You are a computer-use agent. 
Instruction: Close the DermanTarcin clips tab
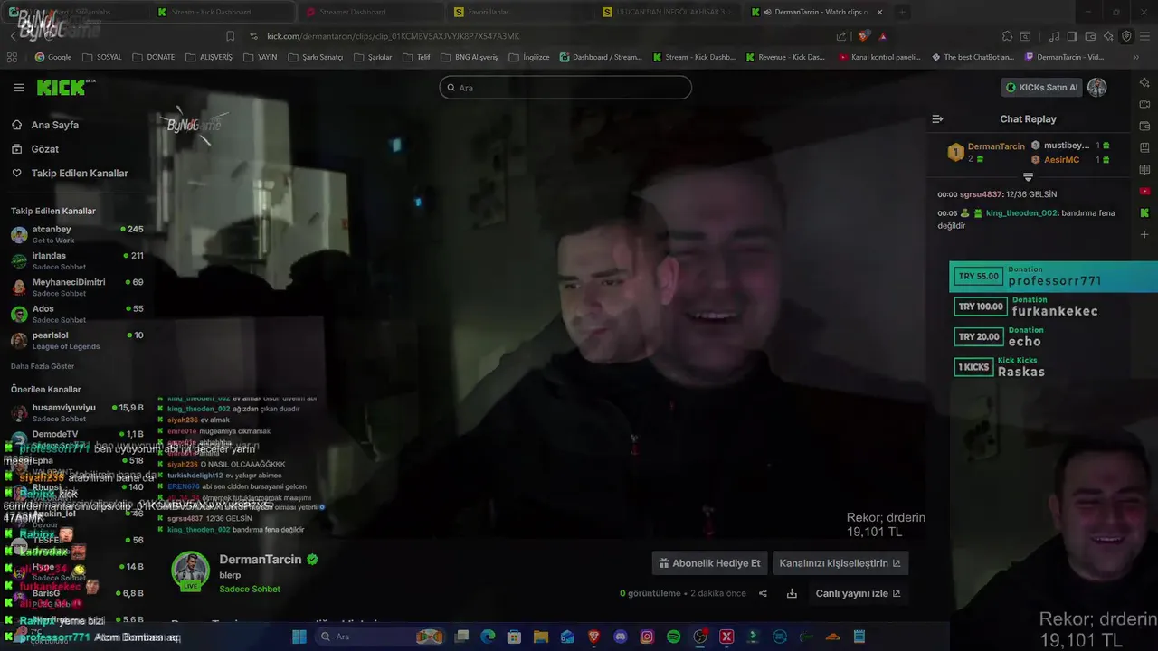click(880, 12)
